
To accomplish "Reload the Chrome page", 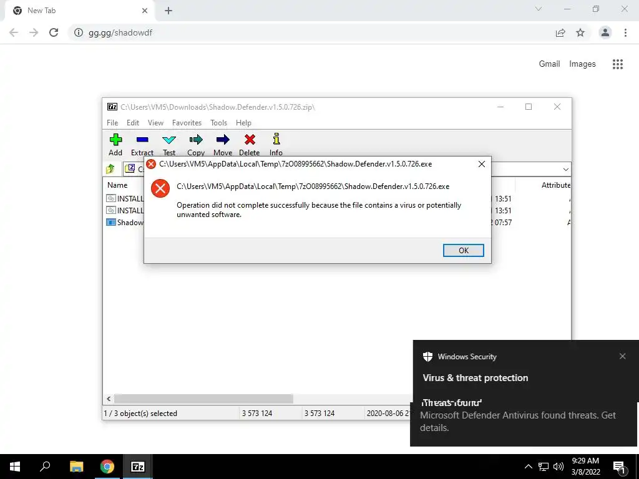I will coord(54,32).
